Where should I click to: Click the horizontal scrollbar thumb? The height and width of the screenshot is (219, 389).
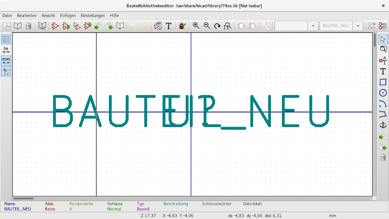(23, 198)
